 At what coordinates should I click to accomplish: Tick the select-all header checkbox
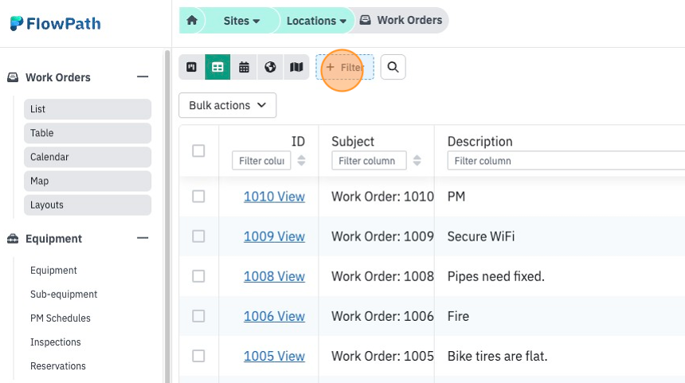point(198,150)
